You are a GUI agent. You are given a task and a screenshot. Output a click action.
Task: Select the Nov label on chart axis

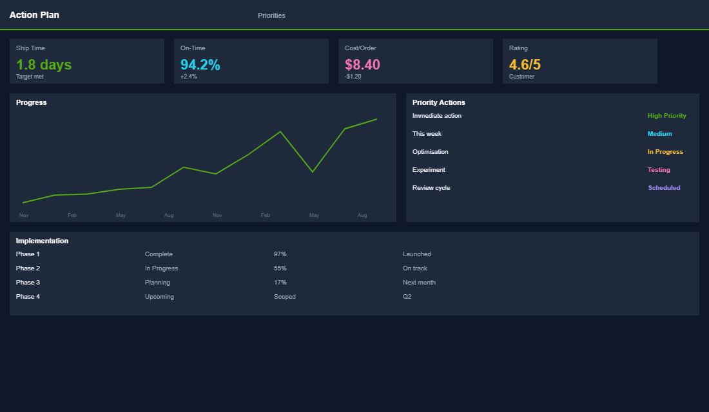point(24,215)
